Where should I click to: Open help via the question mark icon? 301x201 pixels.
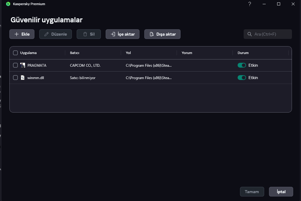250,4
